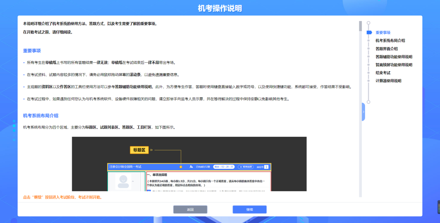Screen dimensions: 440x223
Task: Click the vertical scrollbar thumb of instructions
Action: (x=360, y=26)
